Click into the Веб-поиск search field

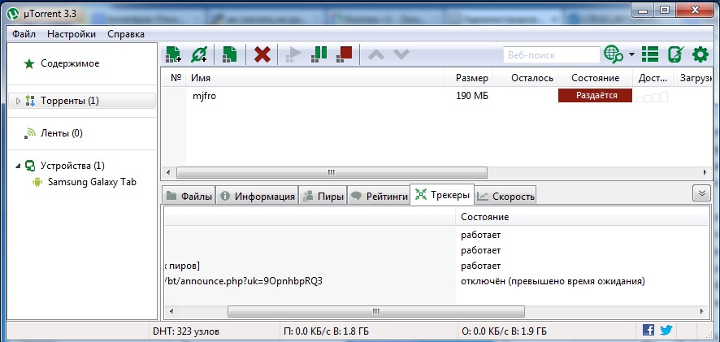tap(549, 54)
